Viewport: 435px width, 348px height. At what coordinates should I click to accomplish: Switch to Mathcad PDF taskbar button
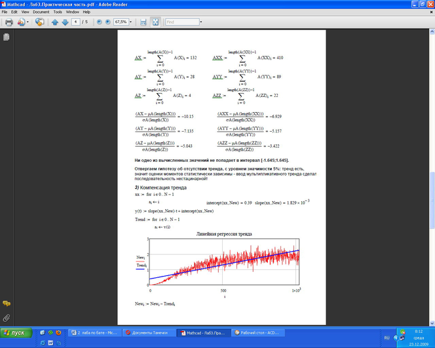204,333
